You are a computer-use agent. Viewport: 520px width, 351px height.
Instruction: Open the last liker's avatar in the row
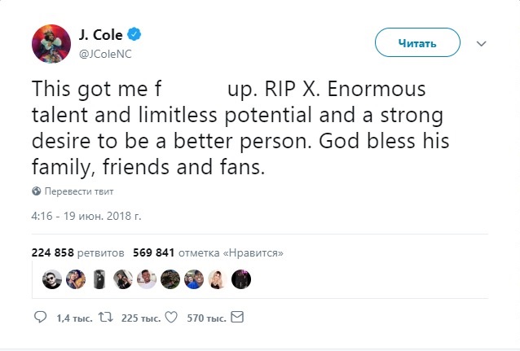point(241,279)
